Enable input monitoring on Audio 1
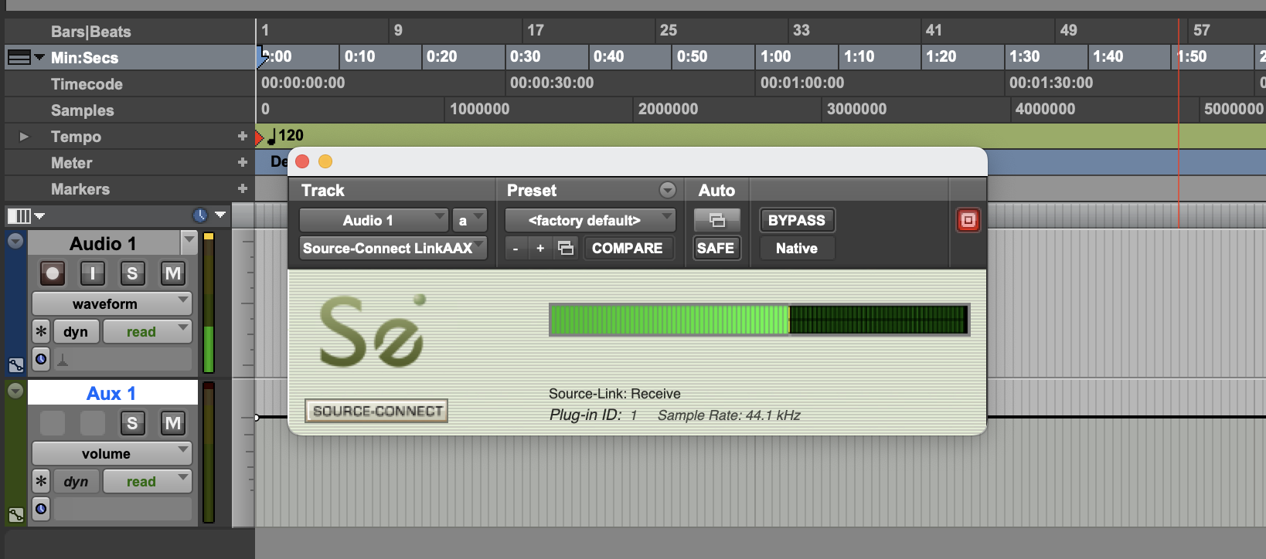The width and height of the screenshot is (1266, 559). click(93, 273)
